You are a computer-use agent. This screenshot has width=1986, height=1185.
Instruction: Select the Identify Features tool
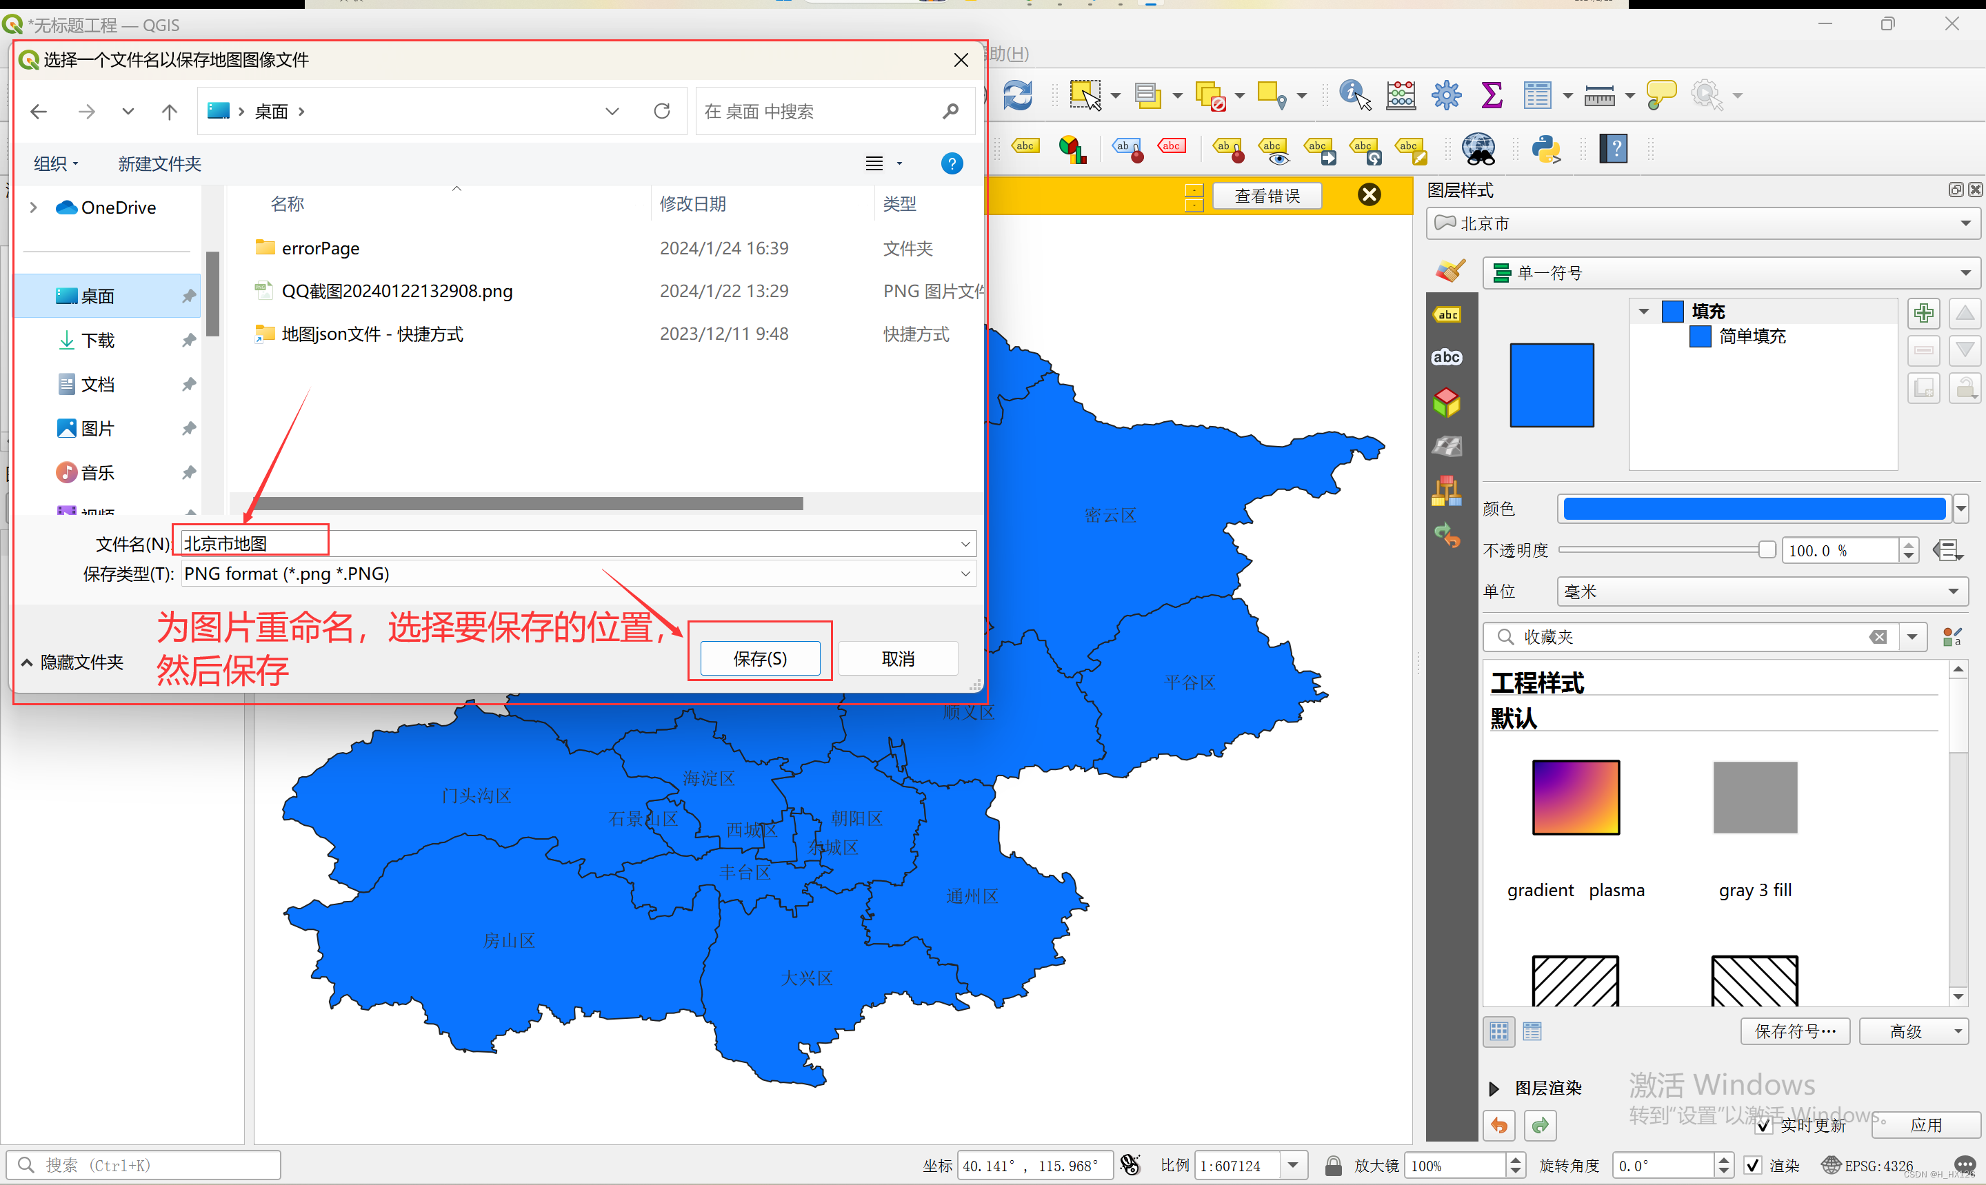click(1354, 95)
